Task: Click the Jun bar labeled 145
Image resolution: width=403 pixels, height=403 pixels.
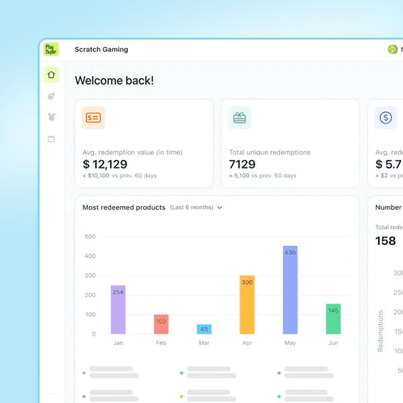Action: click(333, 319)
